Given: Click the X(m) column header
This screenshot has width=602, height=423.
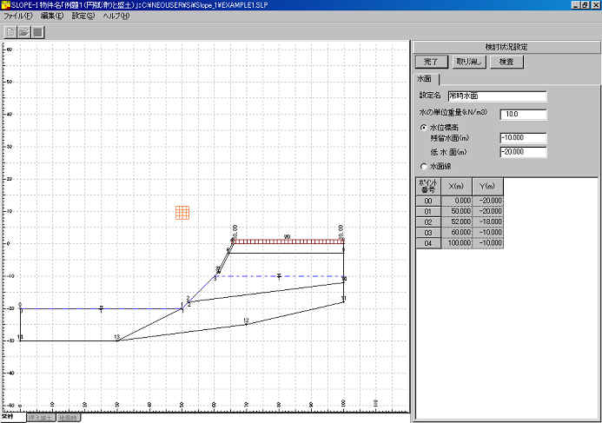Looking at the screenshot, I should pos(456,187).
